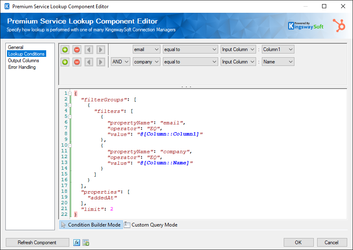Click the @[Column::Column1] token on line 8
The height and width of the screenshot is (250, 353).
pyautogui.click(x=170, y=134)
